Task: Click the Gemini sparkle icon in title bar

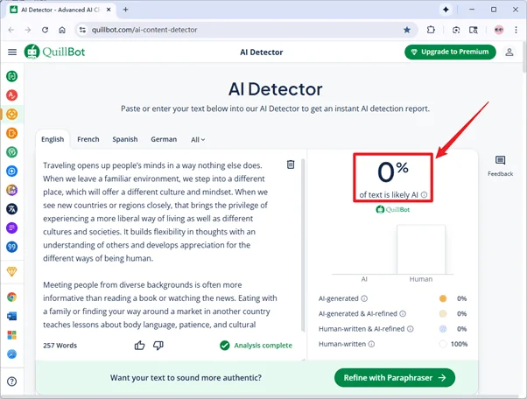Action: 446,10
